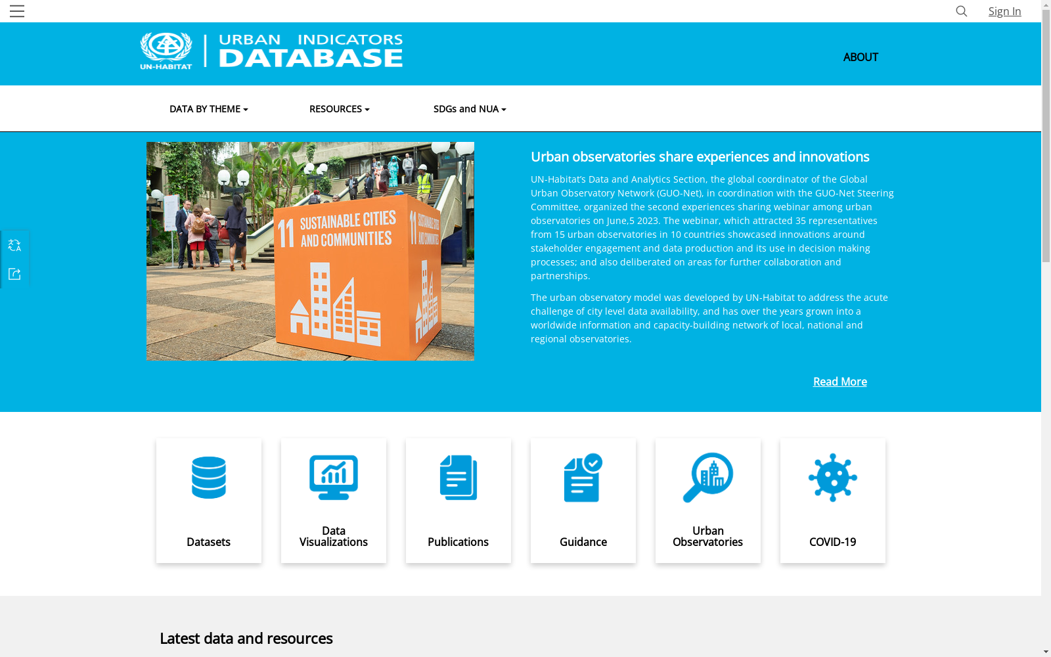Open the Datasets label link

[209, 542]
